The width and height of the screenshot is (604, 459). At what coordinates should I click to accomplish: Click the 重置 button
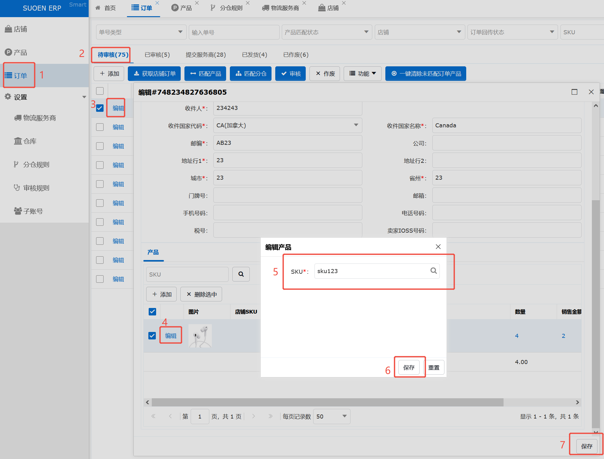434,367
